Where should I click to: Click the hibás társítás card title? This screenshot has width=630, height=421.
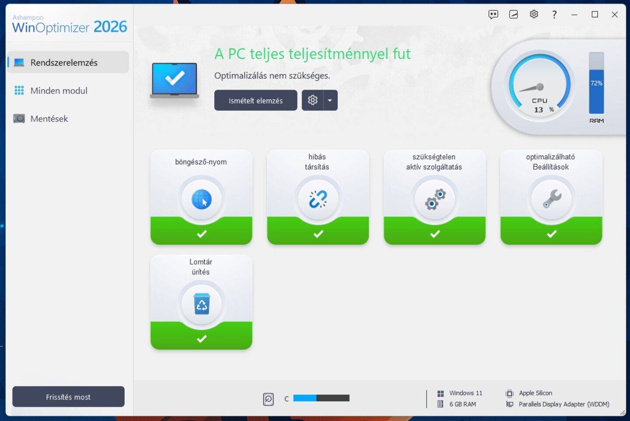tap(317, 162)
